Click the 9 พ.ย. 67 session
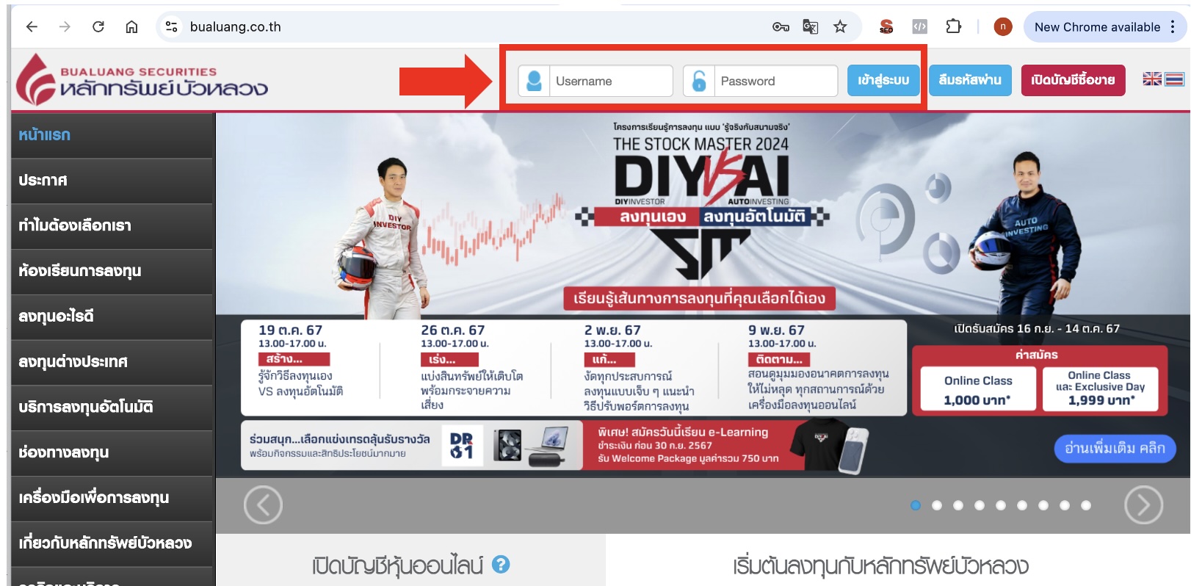The image size is (1191, 586). [x=819, y=367]
